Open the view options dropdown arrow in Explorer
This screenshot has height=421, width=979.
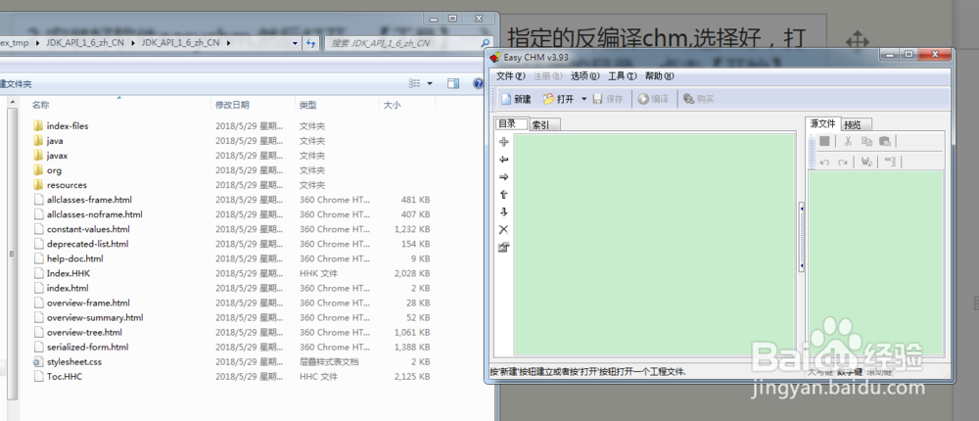[430, 83]
